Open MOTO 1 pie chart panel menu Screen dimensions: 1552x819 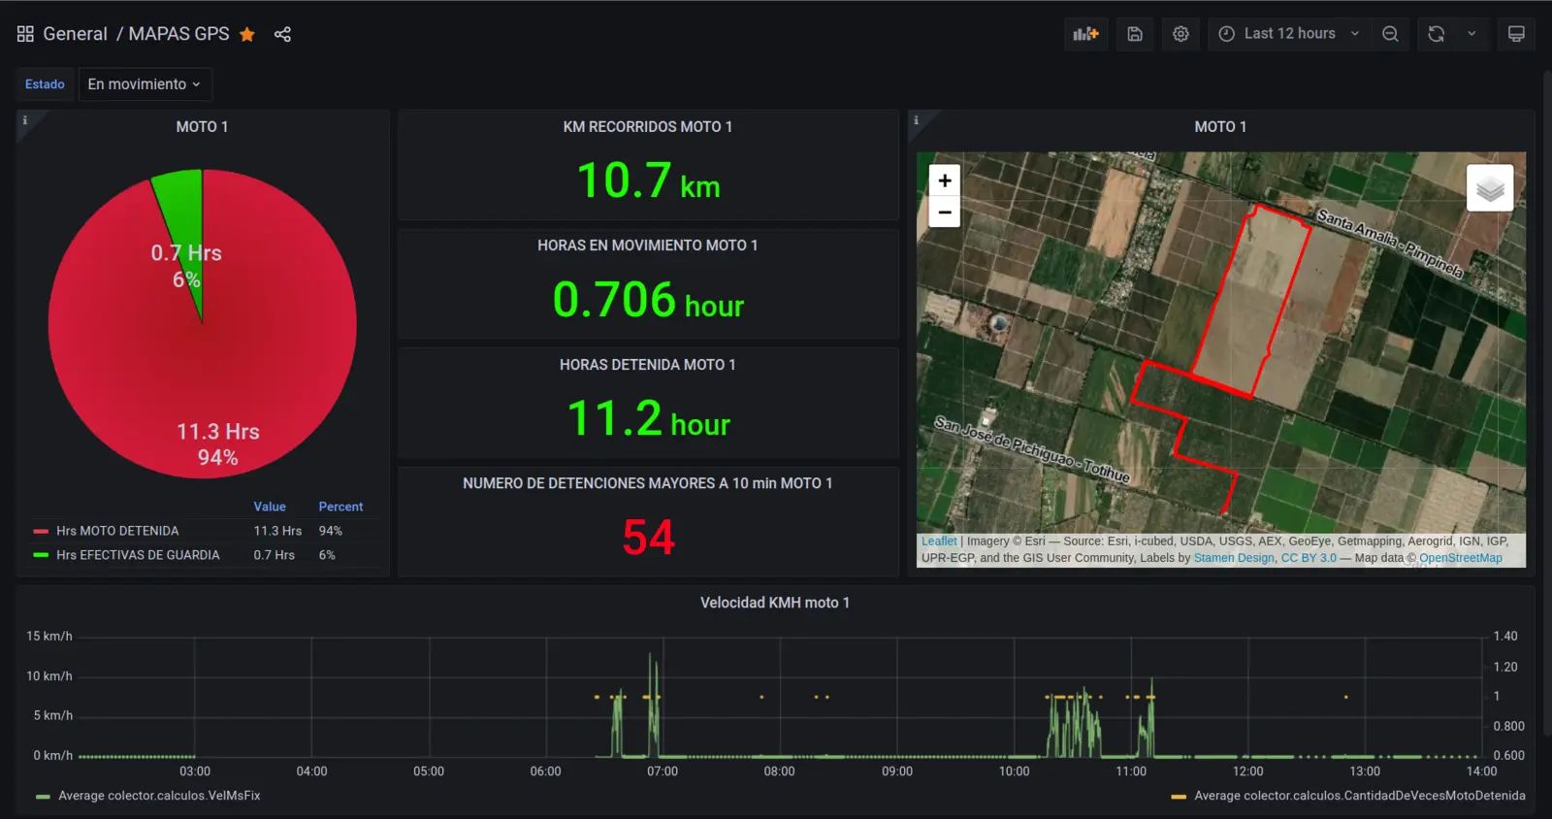click(x=202, y=127)
